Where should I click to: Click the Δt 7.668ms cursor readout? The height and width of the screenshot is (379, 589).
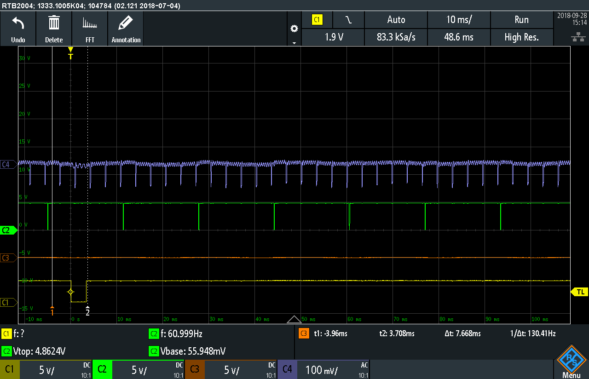click(462, 333)
